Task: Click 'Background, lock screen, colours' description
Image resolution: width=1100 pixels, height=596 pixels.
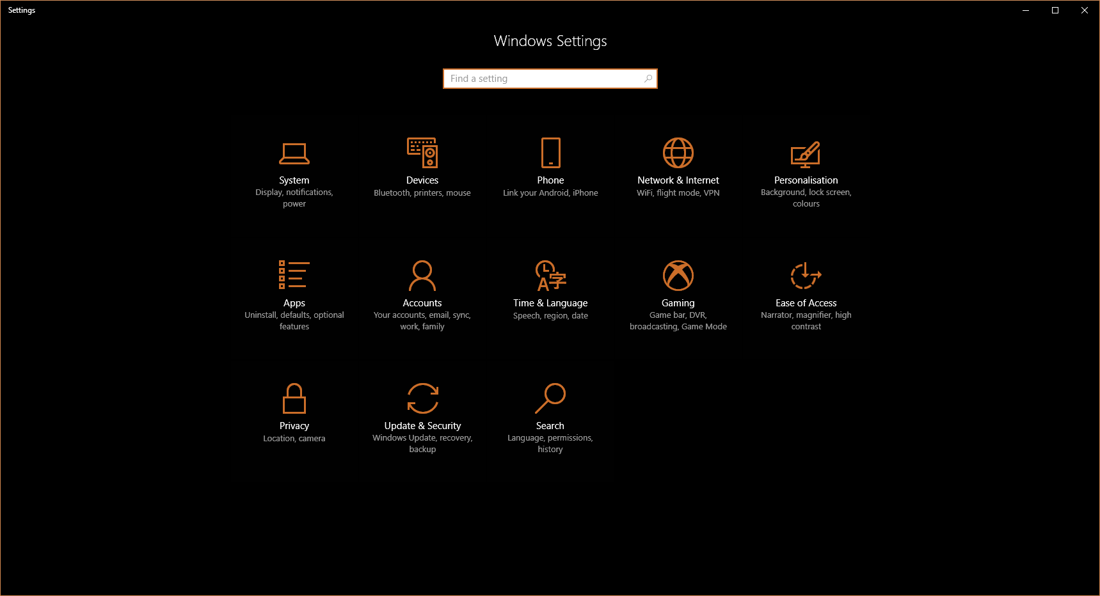Action: pos(806,198)
